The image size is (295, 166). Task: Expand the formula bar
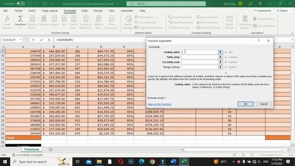pos(292,40)
